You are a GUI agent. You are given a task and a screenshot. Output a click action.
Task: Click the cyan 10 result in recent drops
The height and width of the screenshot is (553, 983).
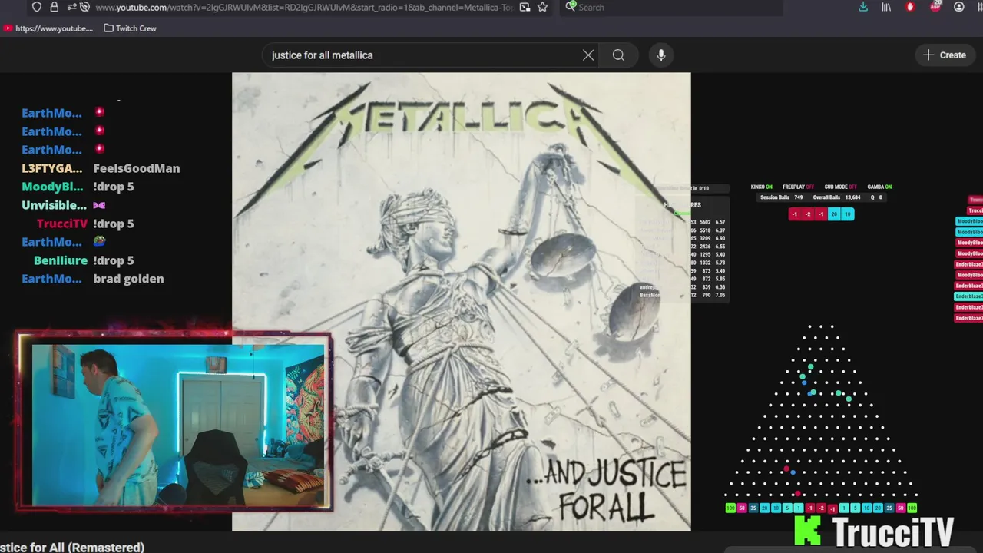(x=847, y=214)
